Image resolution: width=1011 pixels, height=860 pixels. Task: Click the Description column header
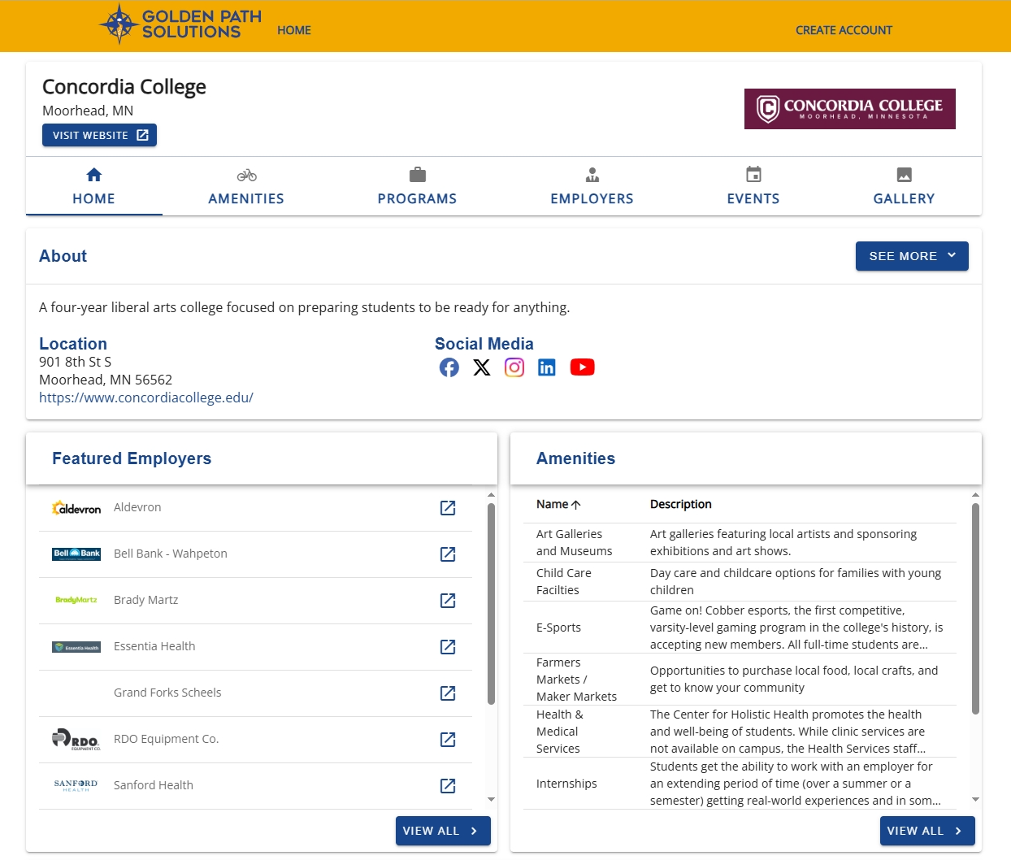pos(681,504)
